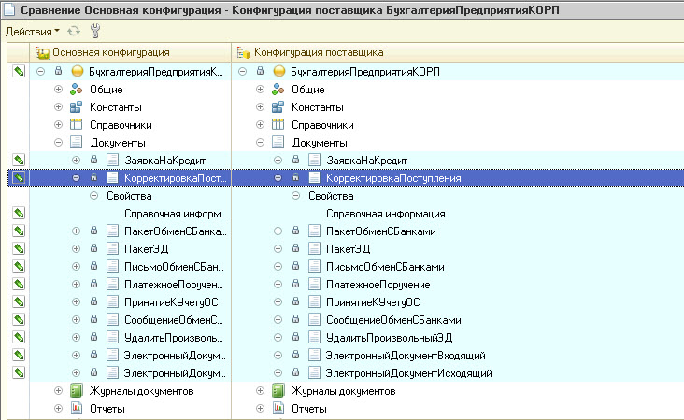Toggle merge checkbox for БухгалтерияПредприятияК... root row
Image resolution: width=684 pixels, height=420 pixels.
click(19, 71)
